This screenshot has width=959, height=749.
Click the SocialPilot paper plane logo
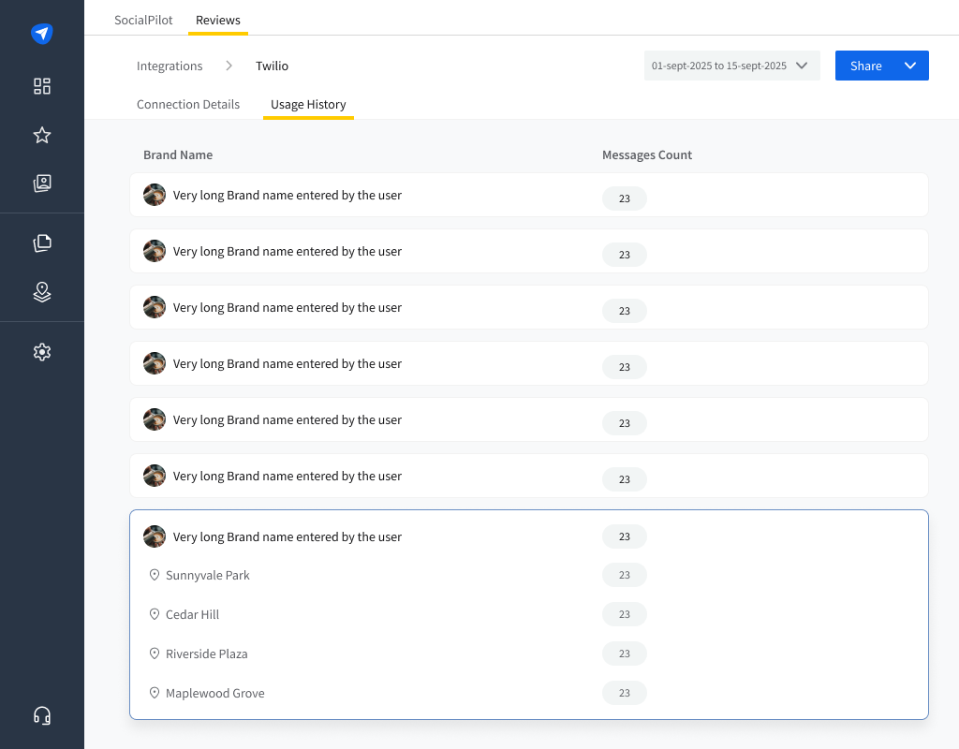(41, 34)
